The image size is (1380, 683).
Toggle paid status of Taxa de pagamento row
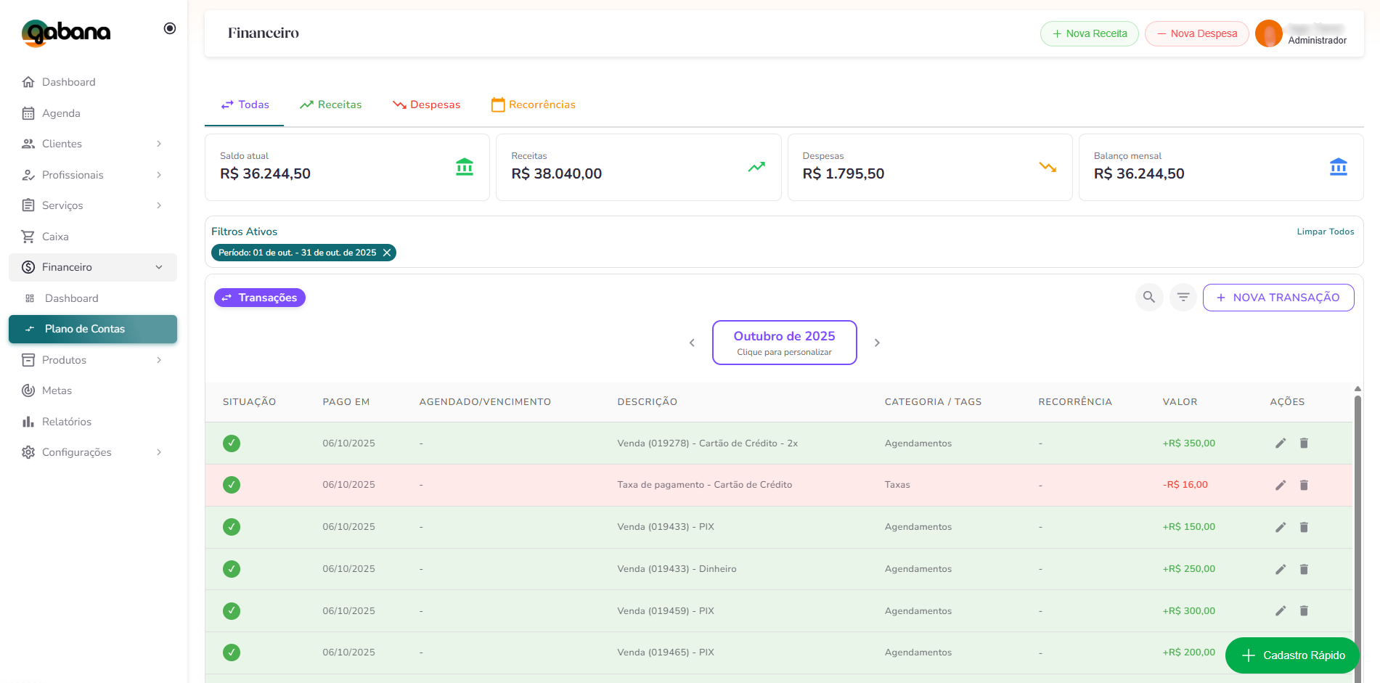(x=232, y=485)
